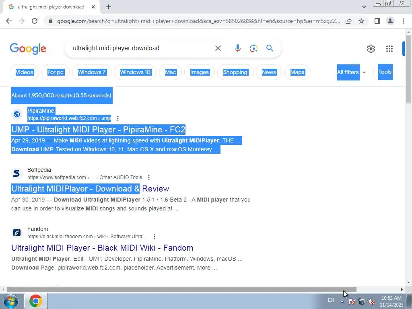Search by image with Google Lens icon
Image resolution: width=412 pixels, height=309 pixels.
click(253, 48)
